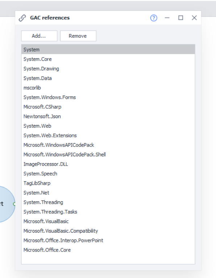Select ImageProcessor.DLL in the list
Image resolution: width=216 pixels, height=278 pixels.
tap(108, 164)
